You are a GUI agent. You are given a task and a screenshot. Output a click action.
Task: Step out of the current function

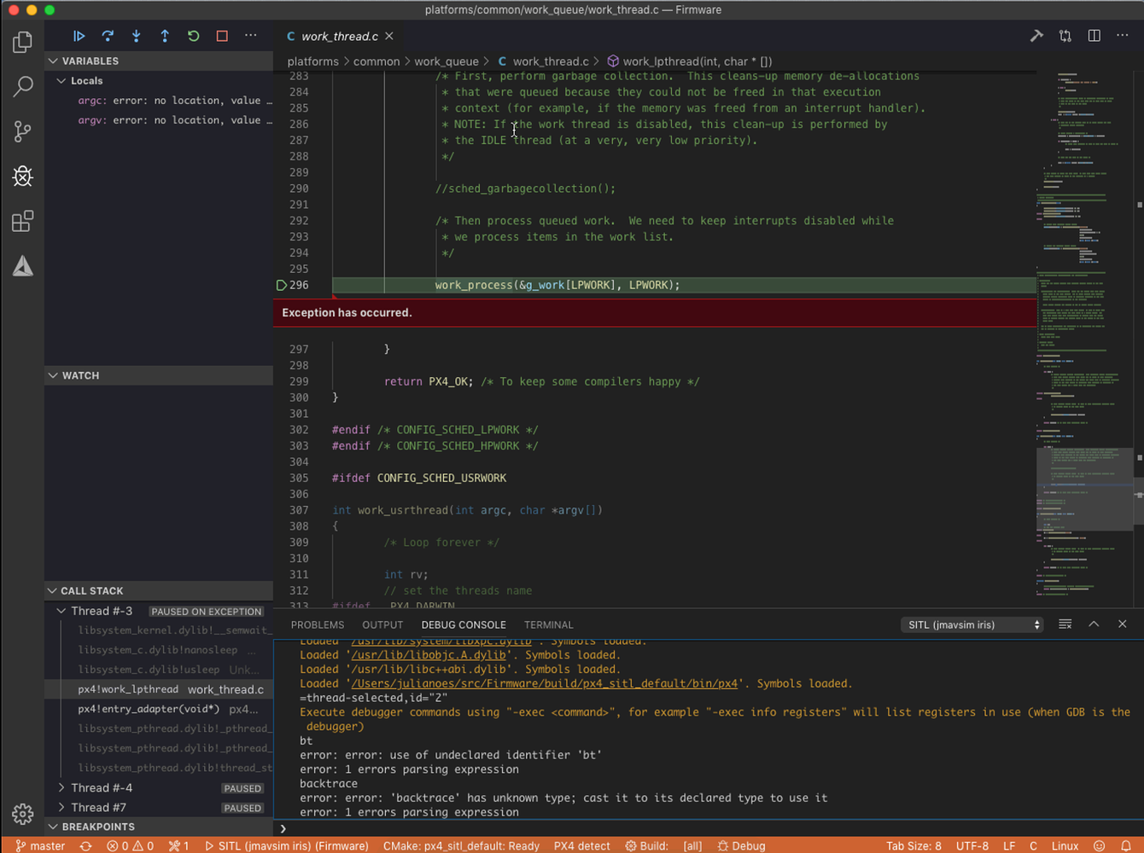pos(165,36)
